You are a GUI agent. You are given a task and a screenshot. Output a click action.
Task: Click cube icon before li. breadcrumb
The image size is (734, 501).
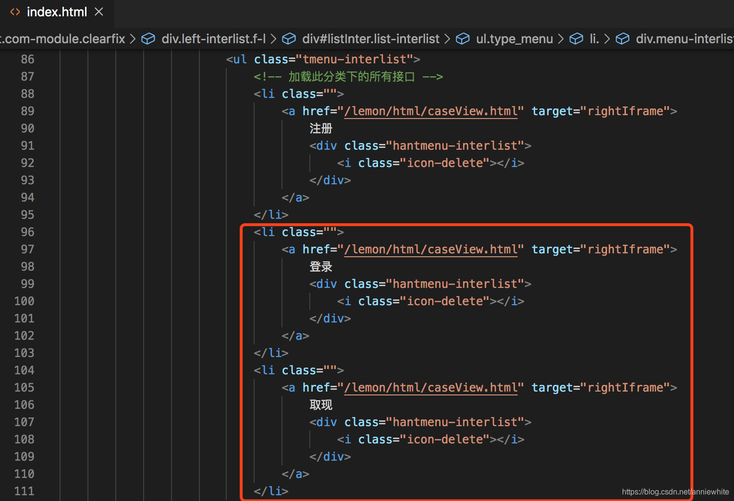click(x=576, y=39)
